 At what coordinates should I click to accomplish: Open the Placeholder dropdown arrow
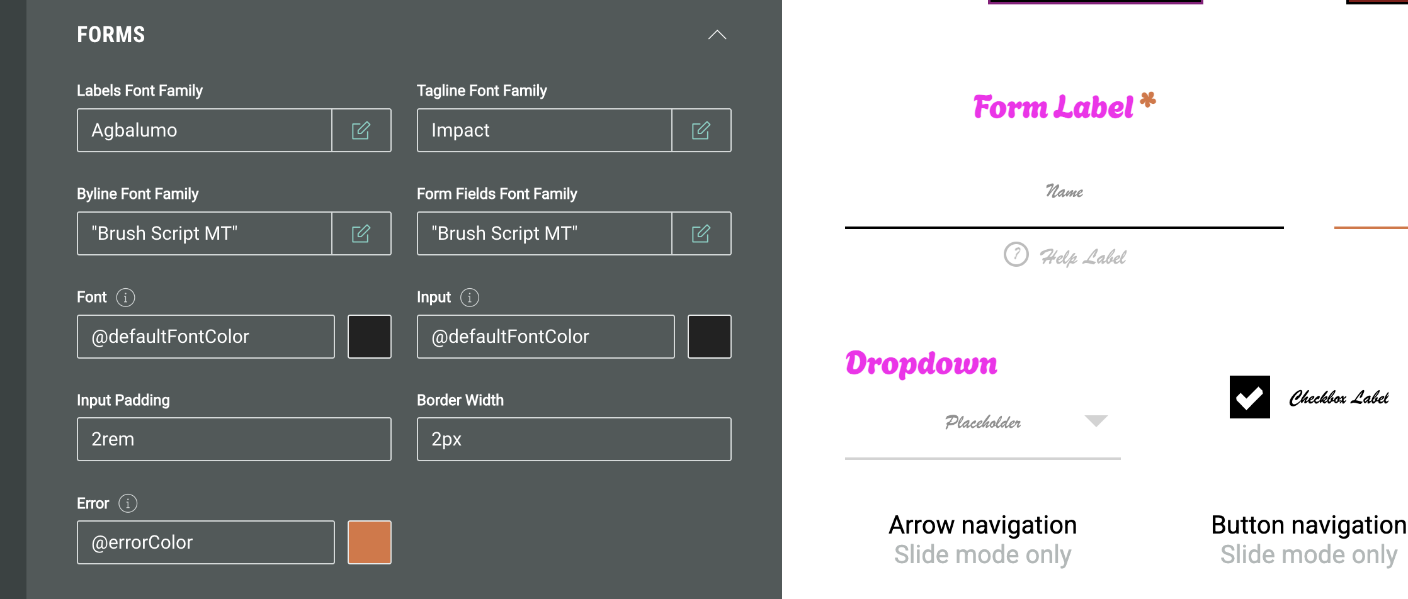pyautogui.click(x=1096, y=421)
